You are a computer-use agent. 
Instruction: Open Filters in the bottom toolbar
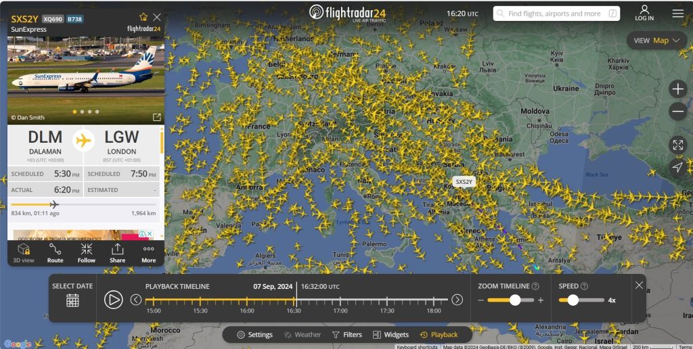[347, 335]
